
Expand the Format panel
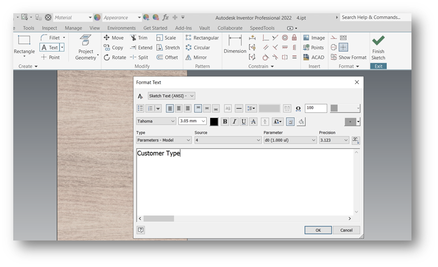point(349,66)
